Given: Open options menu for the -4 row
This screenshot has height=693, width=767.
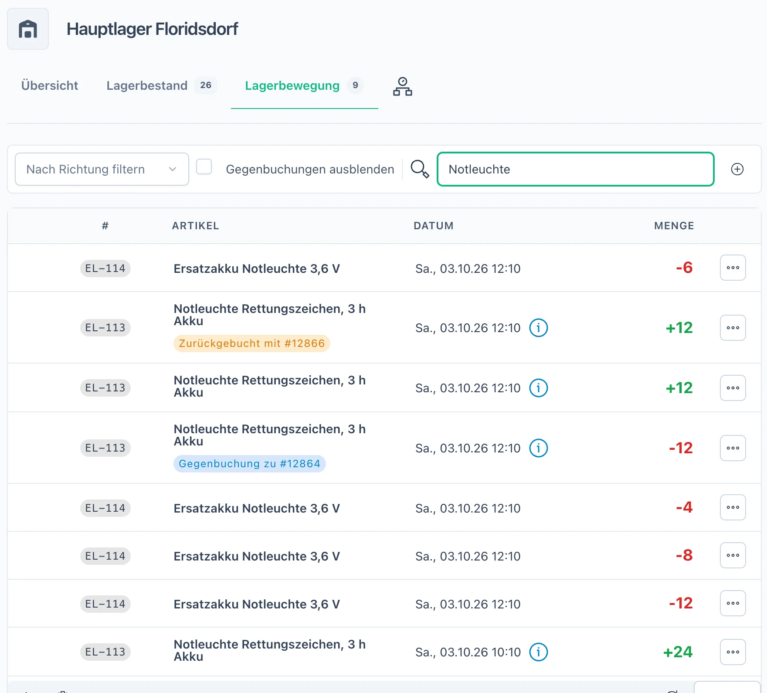Looking at the screenshot, I should point(733,507).
